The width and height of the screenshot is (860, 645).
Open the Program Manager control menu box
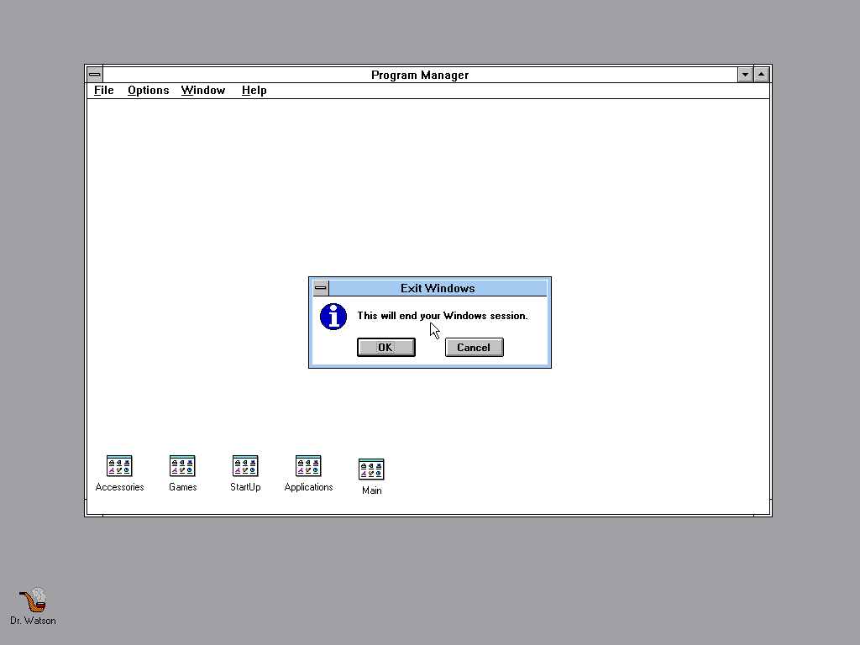(x=95, y=75)
